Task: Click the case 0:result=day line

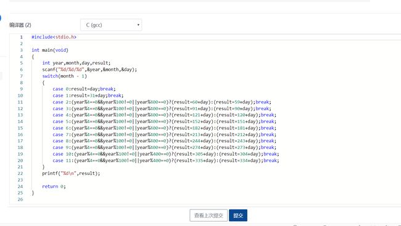Action: click(84, 89)
